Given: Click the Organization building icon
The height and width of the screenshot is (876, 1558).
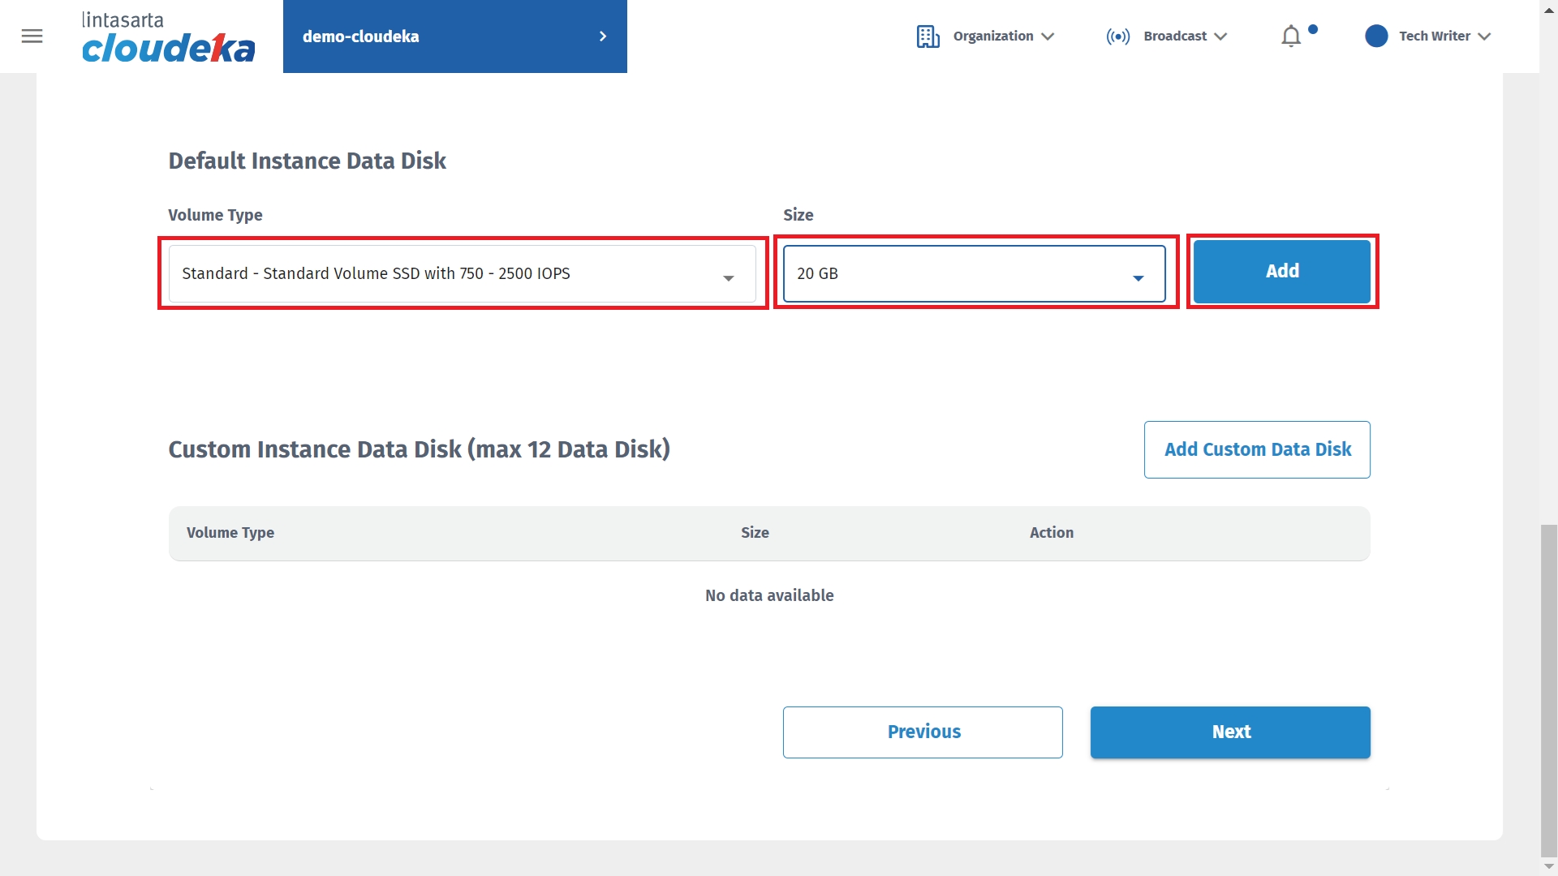Looking at the screenshot, I should pyautogui.click(x=927, y=36).
